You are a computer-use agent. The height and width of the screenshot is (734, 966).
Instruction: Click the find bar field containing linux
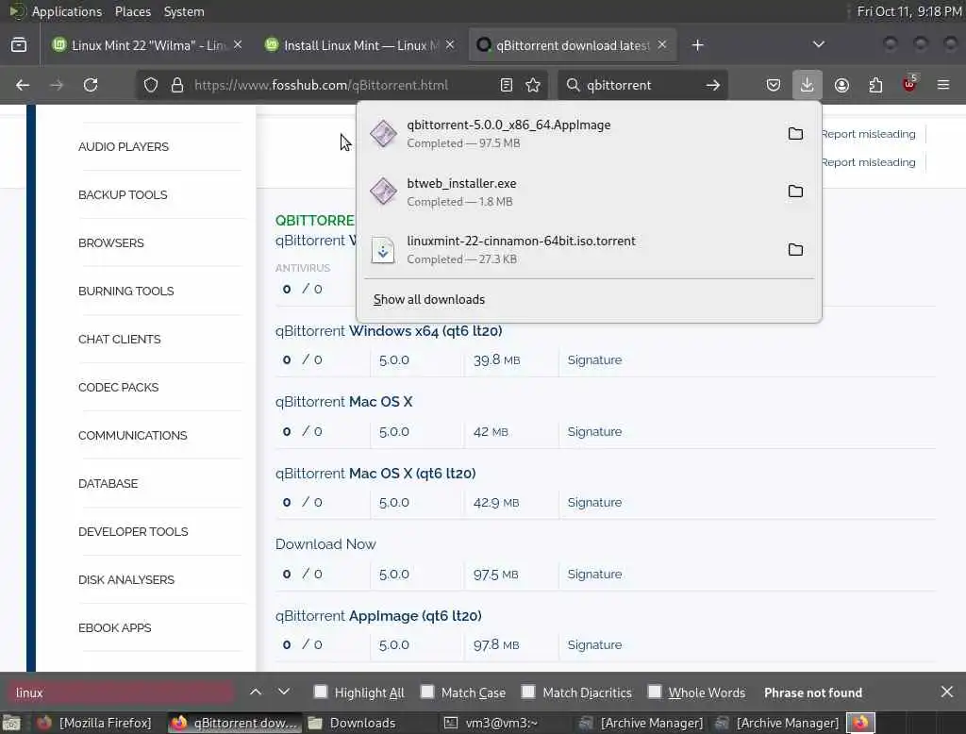(x=122, y=692)
